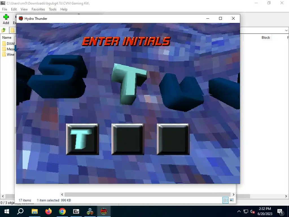The width and height of the screenshot is (289, 217).
Task: Open the notification center icon
Action: coord(280,211)
